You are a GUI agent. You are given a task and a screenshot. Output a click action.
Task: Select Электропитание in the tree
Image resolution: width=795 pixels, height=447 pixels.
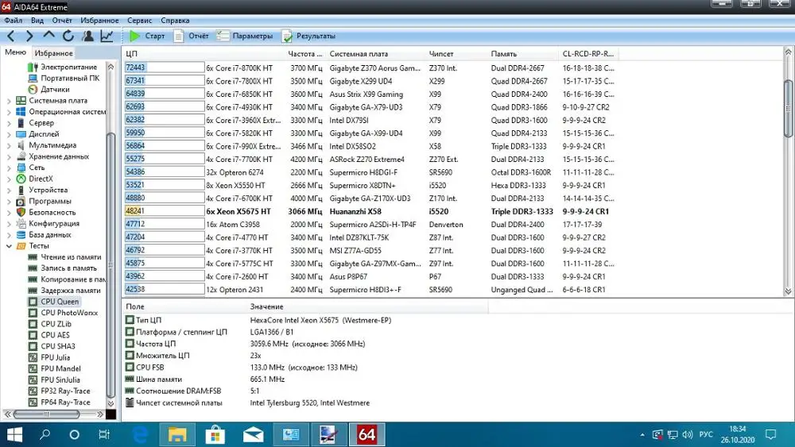tap(68, 67)
